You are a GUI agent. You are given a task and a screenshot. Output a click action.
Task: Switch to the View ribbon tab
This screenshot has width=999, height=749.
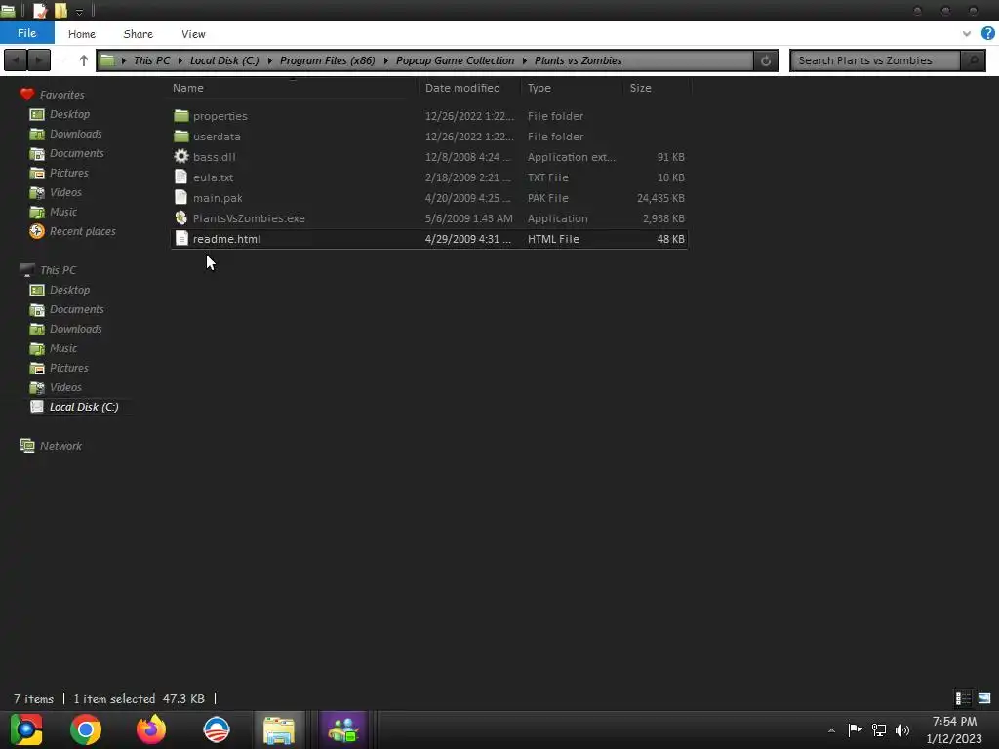pyautogui.click(x=193, y=34)
